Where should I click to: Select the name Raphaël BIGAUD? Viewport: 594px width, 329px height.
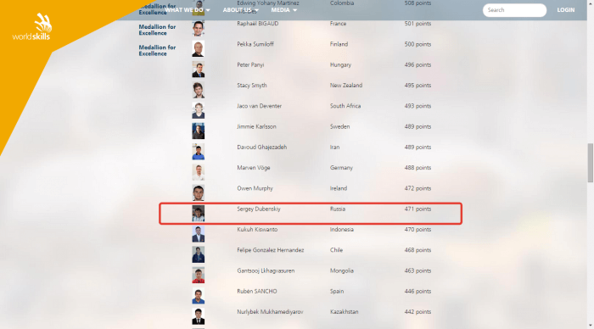(258, 24)
